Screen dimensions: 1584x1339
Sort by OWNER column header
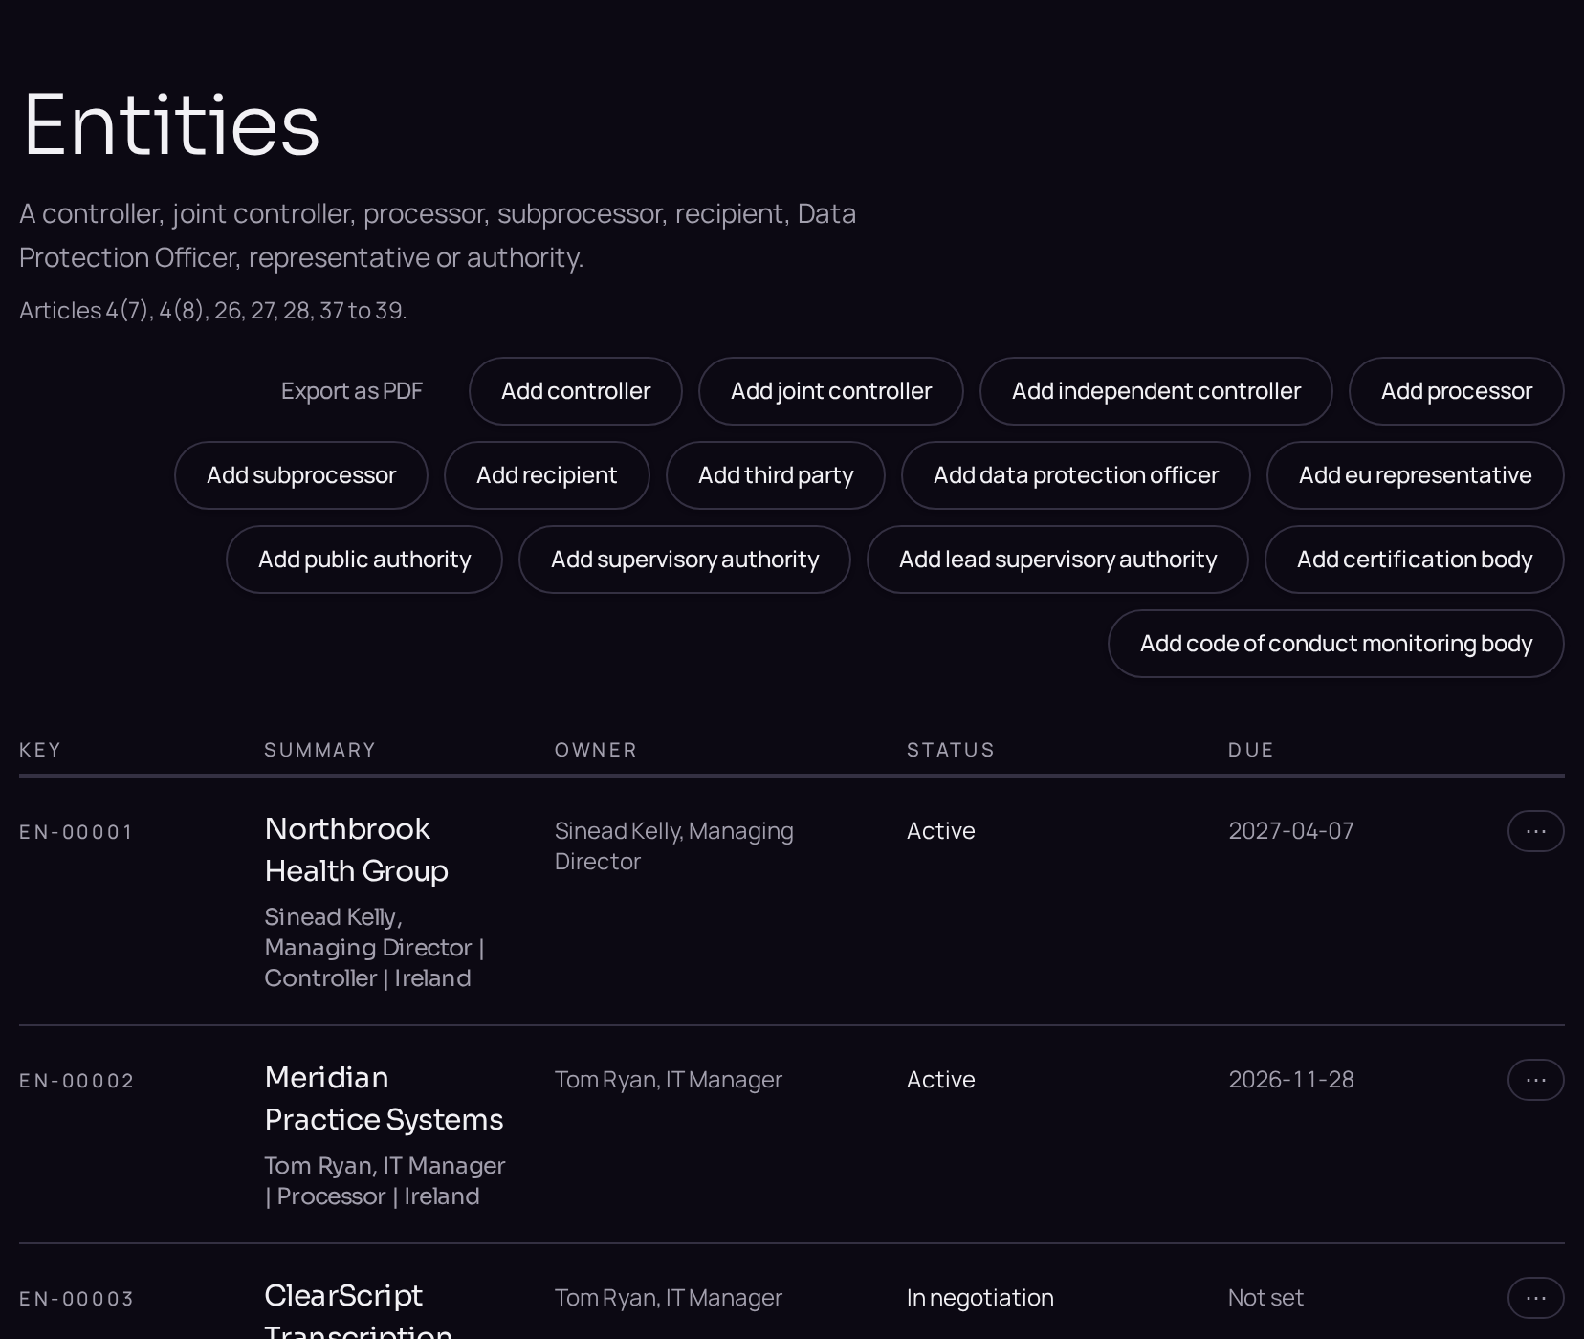(x=595, y=750)
